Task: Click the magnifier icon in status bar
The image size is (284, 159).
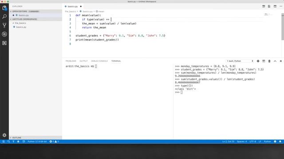Action: tap(8, 141)
